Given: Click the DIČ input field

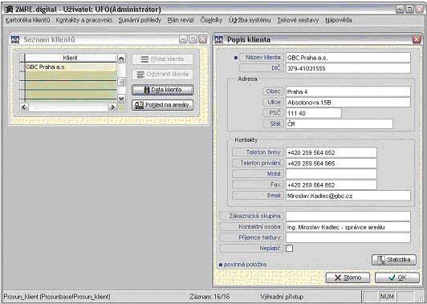Looking at the screenshot, I should pos(348,68).
